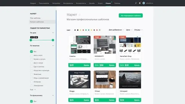Buy the MODERNITY template
Screen dimensions: 185x104
112,65
